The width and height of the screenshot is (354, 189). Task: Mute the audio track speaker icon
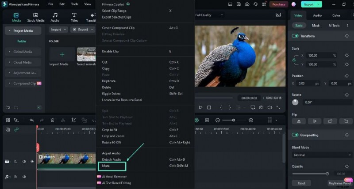24,177
